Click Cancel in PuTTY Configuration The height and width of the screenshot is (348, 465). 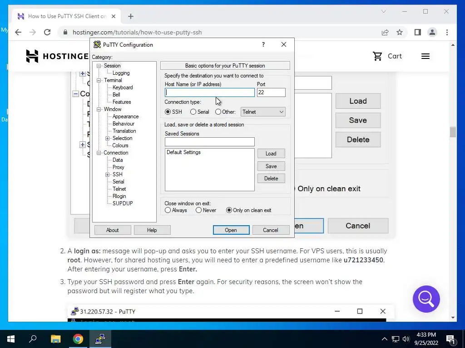[271, 230]
